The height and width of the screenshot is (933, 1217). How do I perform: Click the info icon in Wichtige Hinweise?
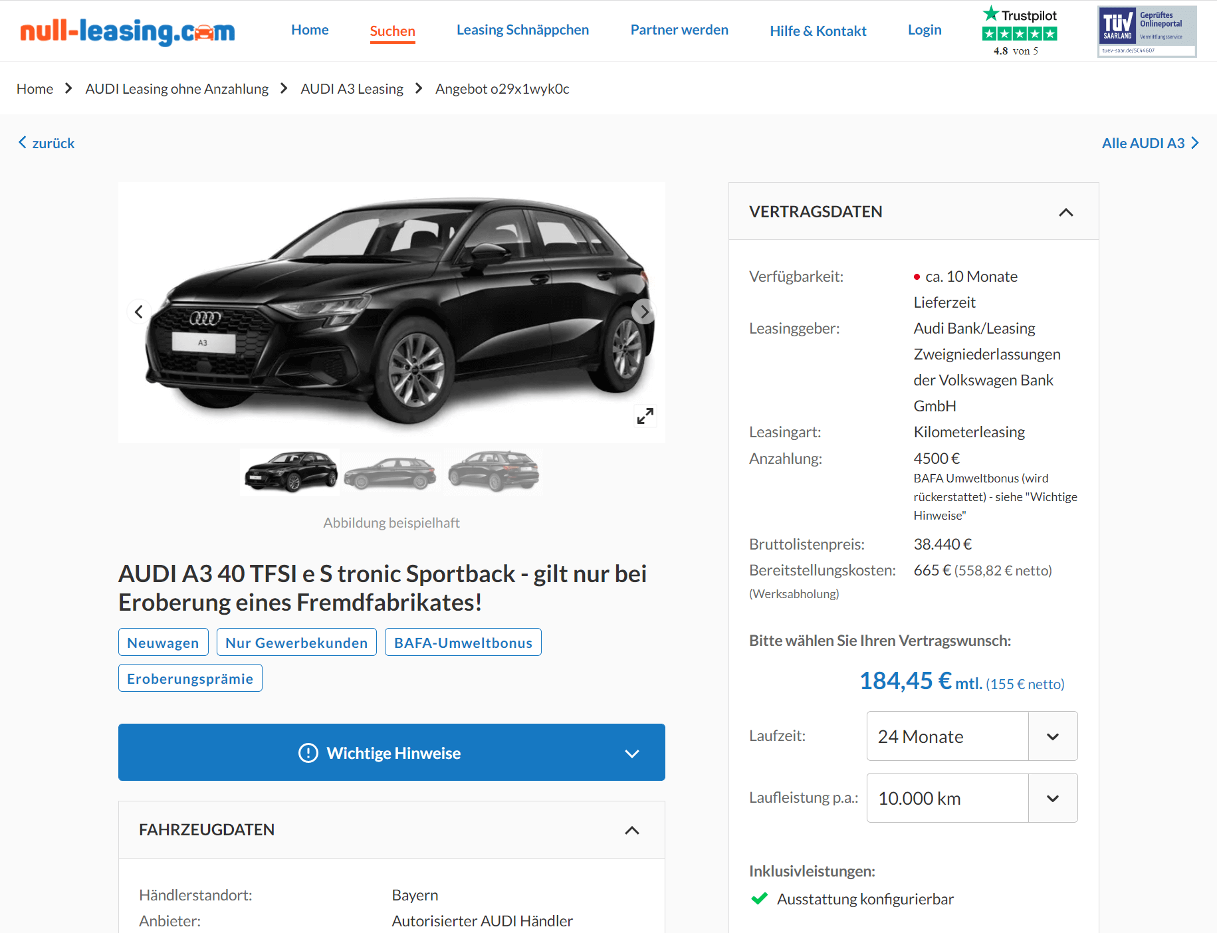(x=308, y=753)
